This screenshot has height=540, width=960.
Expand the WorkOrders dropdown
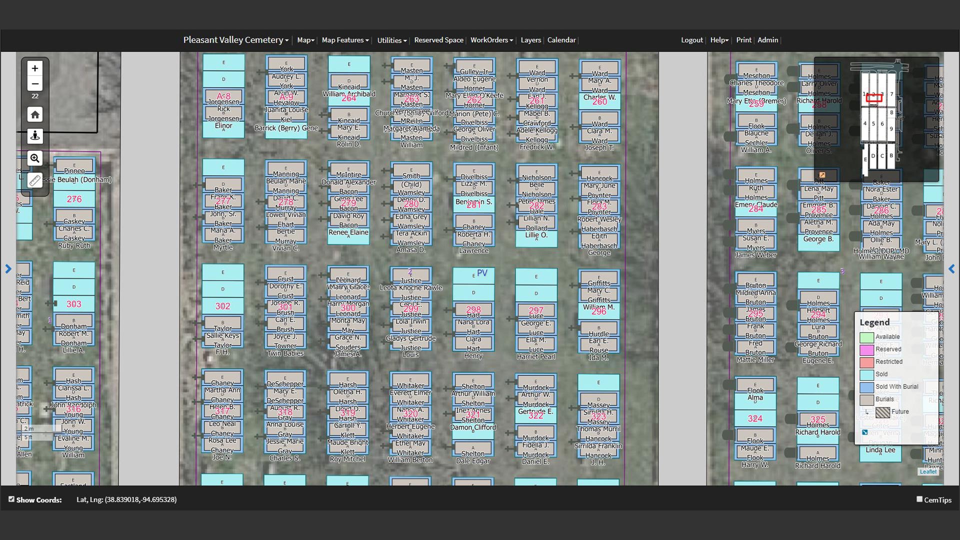click(491, 40)
